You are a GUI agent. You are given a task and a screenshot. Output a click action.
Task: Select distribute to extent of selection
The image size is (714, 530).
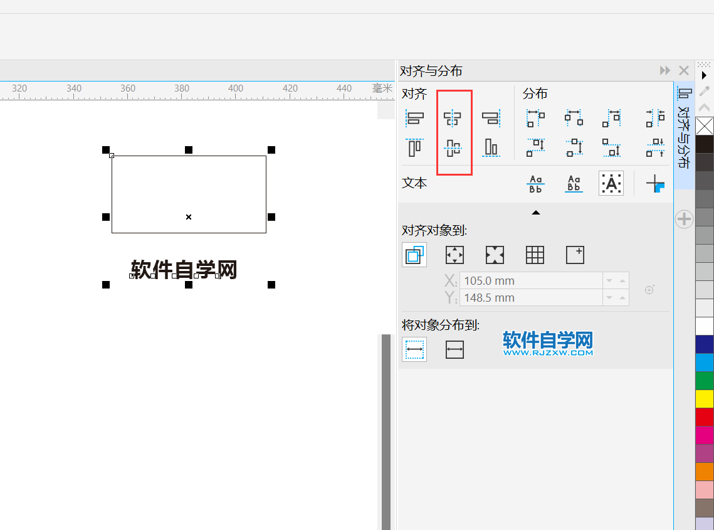[x=414, y=349]
